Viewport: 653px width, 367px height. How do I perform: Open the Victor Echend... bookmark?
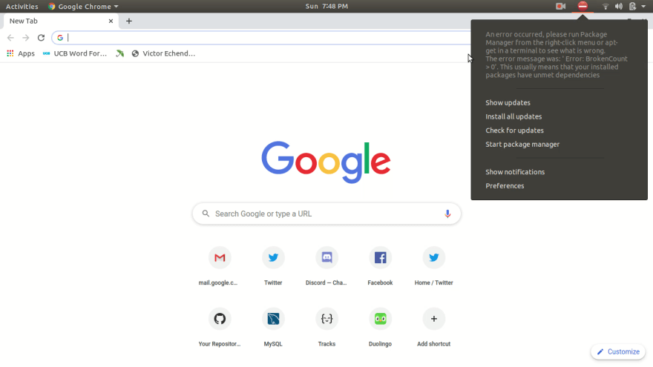tap(163, 53)
